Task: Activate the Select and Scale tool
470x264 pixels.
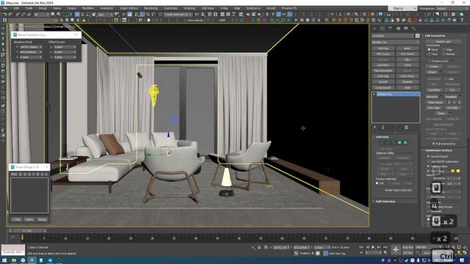Action: [x=88, y=15]
